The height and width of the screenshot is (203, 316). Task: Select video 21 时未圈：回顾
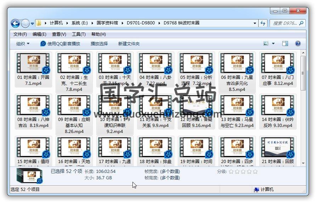point(278,151)
